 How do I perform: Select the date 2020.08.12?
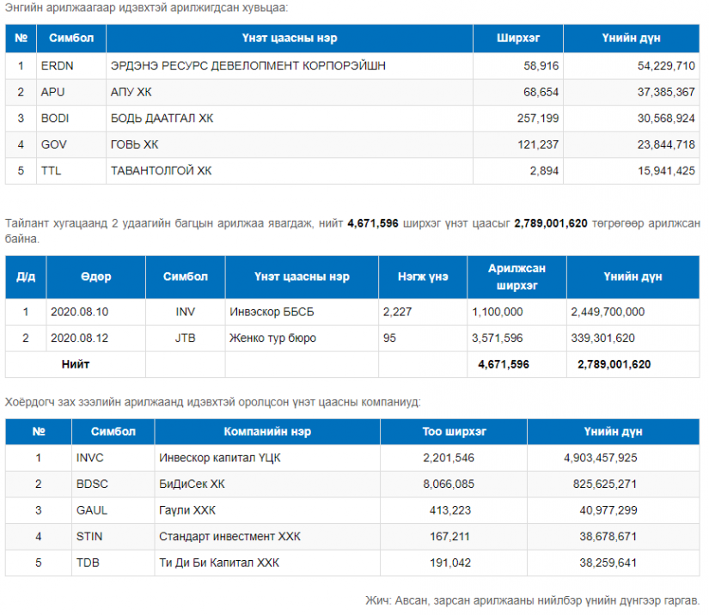80,338
